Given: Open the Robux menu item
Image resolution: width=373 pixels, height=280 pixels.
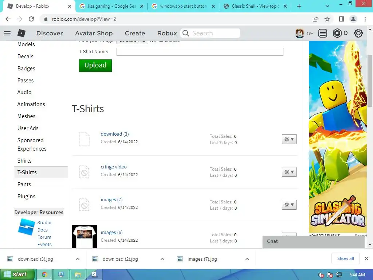Looking at the screenshot, I should [x=167, y=33].
